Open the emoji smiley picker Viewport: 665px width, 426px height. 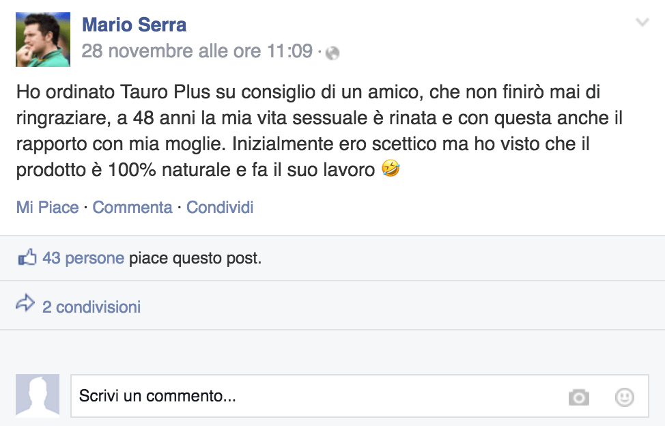click(x=624, y=397)
